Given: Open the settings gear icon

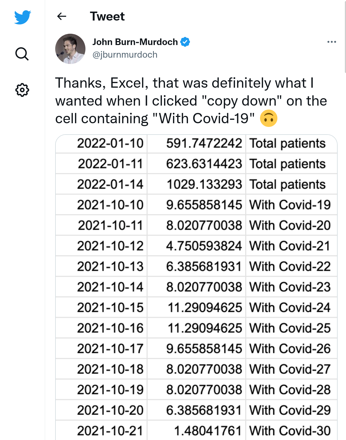Looking at the screenshot, I should 22,90.
